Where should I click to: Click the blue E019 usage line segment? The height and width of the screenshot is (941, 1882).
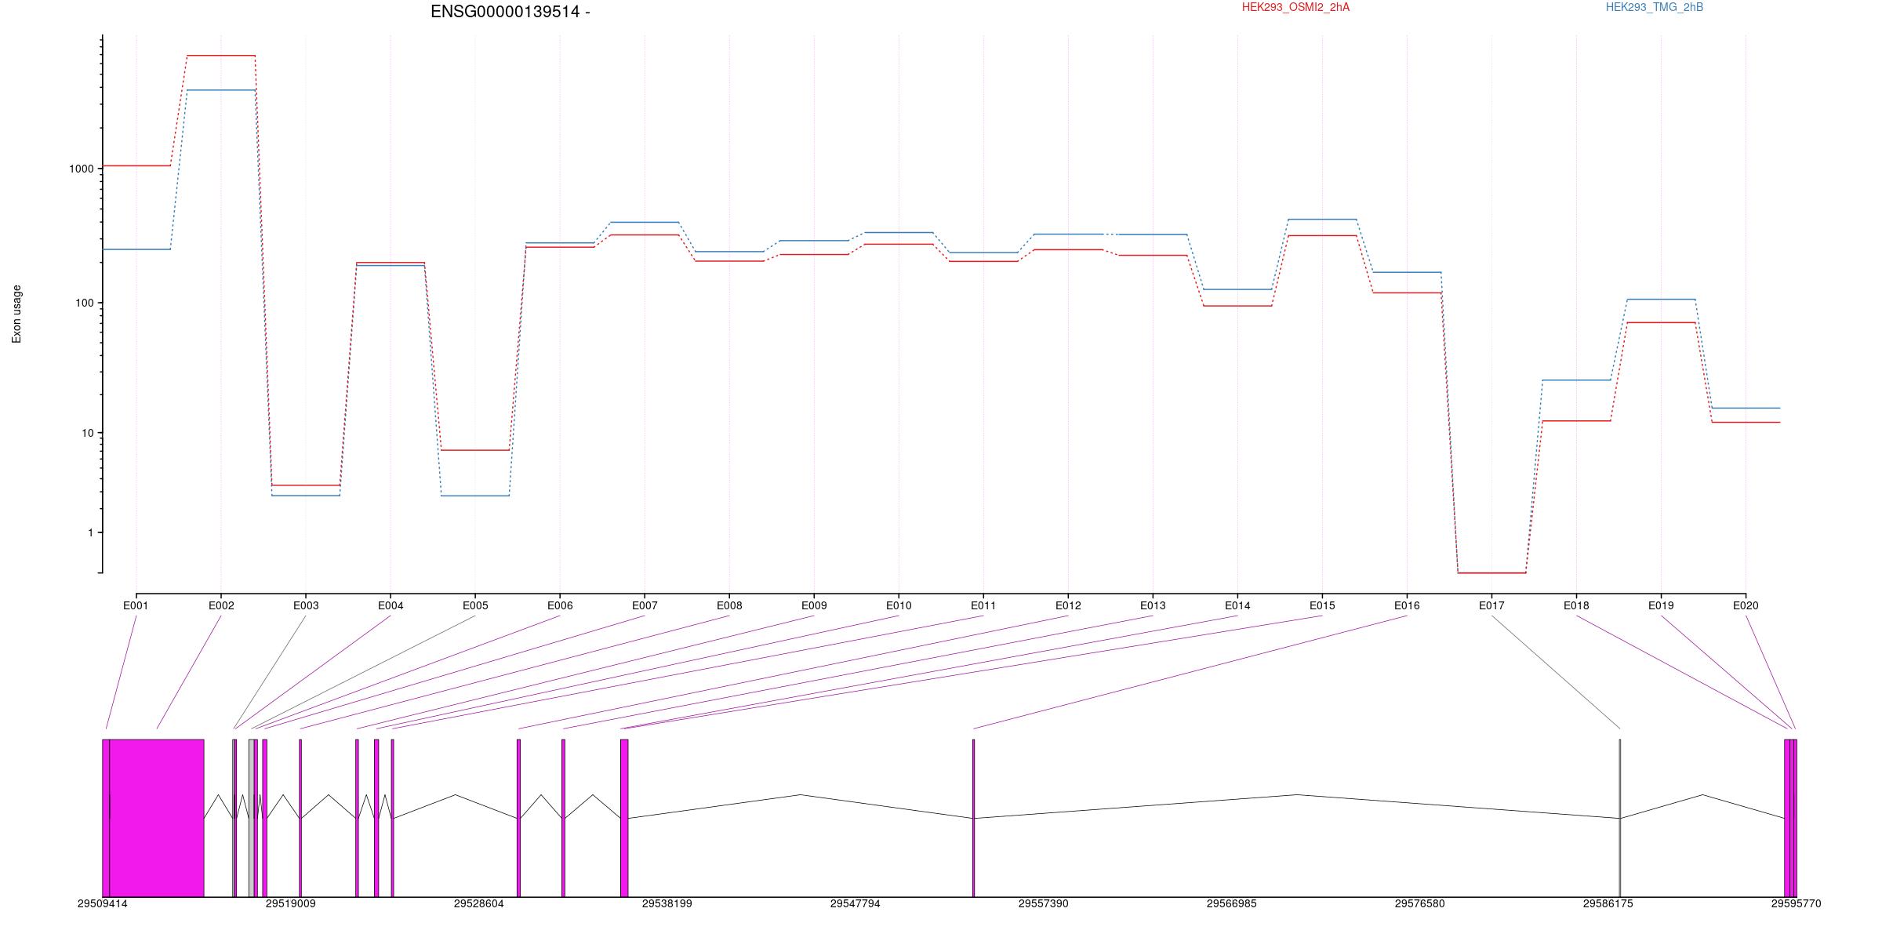click(x=1661, y=300)
